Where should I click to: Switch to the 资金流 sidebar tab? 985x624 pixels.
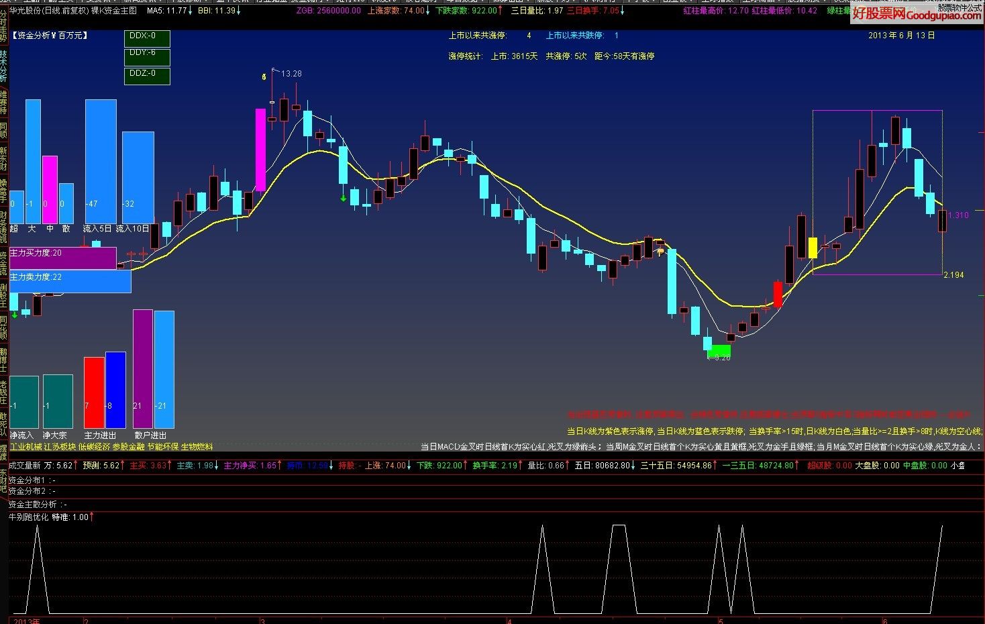point(3,263)
